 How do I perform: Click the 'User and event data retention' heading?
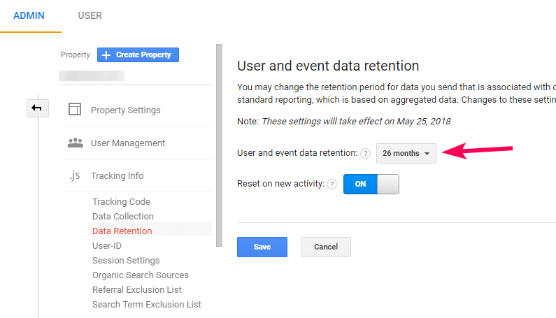coord(328,66)
